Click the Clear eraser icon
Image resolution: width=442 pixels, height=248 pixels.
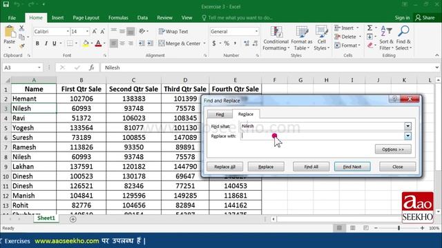(370, 45)
